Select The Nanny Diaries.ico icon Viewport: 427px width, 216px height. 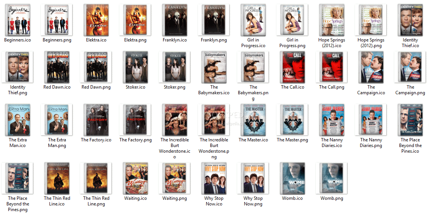click(332, 120)
